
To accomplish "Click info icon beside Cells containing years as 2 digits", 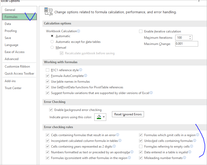I will coord(114,146).
